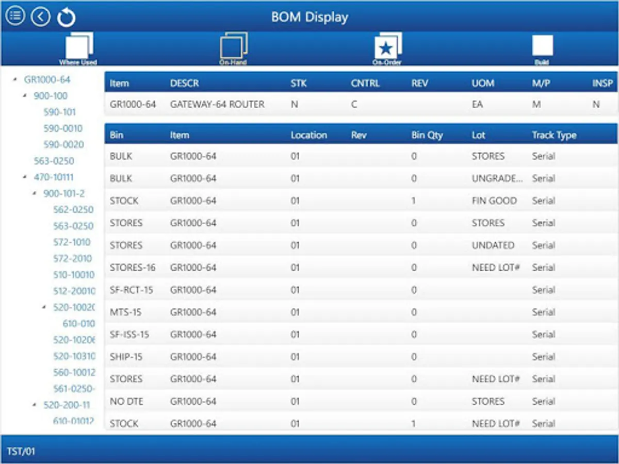Click the refresh circular arrow icon
This screenshot has width=619, height=464.
pos(66,17)
